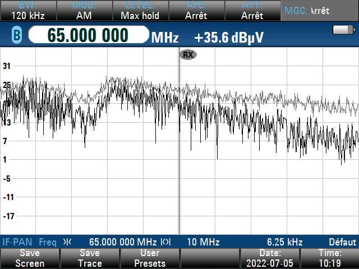
Task: Click the RX marker on the spectrum
Action: click(x=188, y=54)
